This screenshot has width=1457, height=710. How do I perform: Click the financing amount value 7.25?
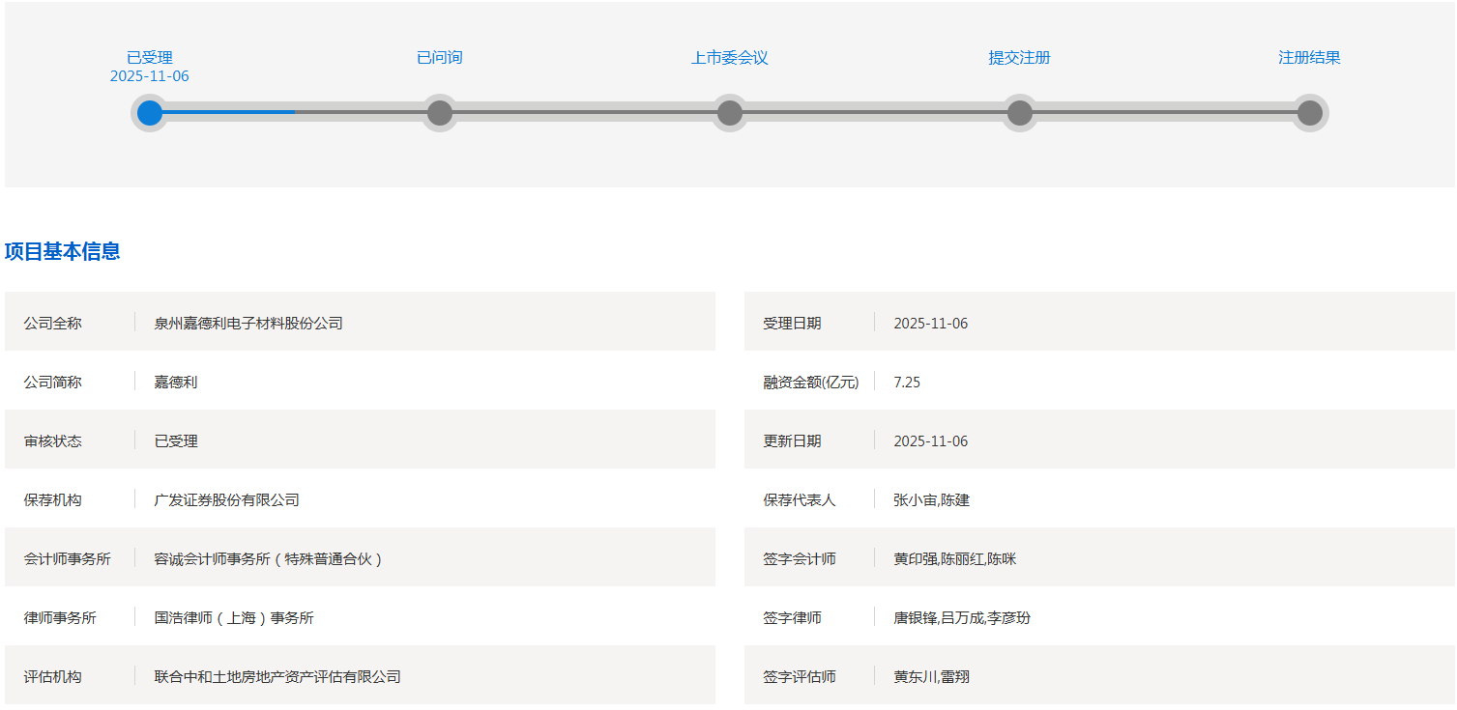pyautogui.click(x=907, y=383)
